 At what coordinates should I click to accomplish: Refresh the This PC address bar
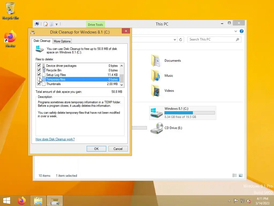(181, 40)
